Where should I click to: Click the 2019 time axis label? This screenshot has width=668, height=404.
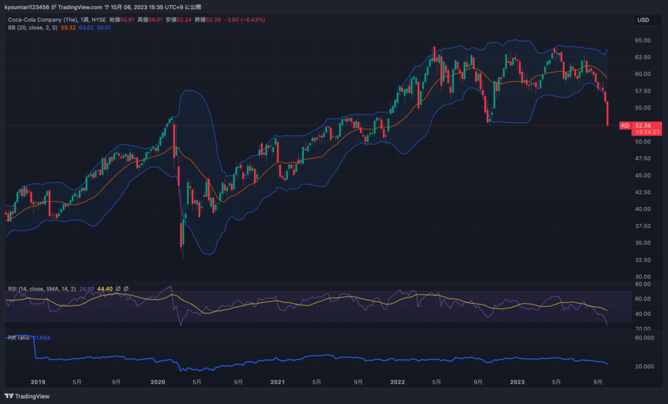coord(38,382)
